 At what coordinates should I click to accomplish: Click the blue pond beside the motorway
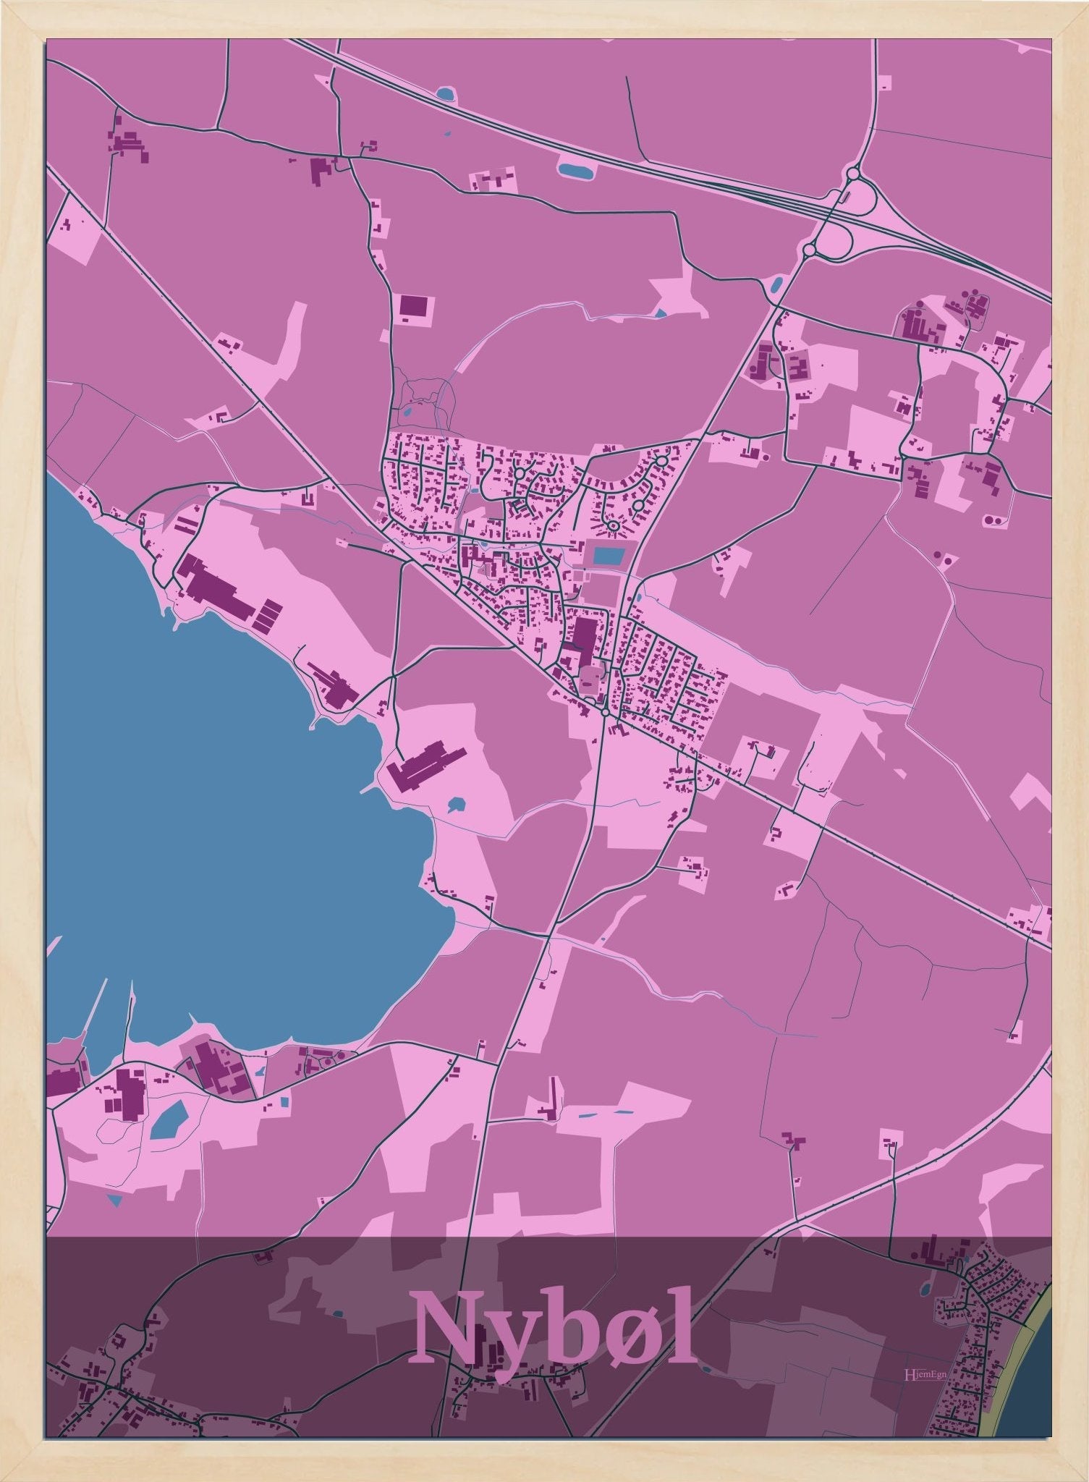pyautogui.click(x=575, y=172)
